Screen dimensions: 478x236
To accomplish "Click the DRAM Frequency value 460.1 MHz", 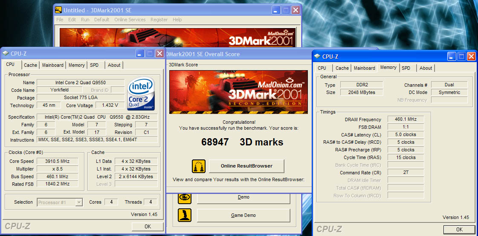I will tap(406, 119).
